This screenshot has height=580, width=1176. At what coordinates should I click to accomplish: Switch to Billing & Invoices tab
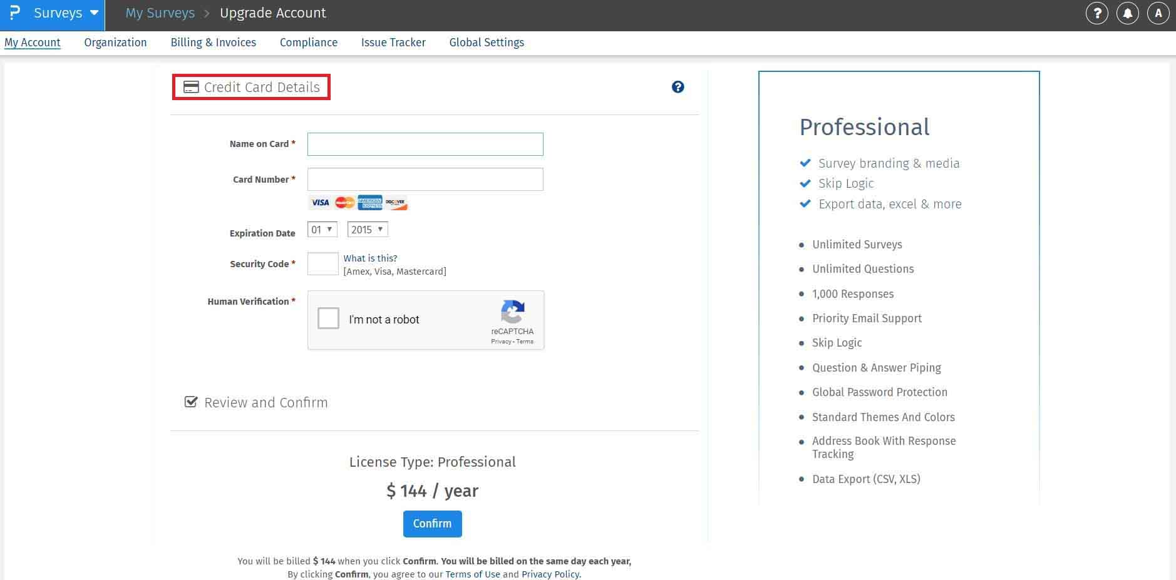pos(214,43)
